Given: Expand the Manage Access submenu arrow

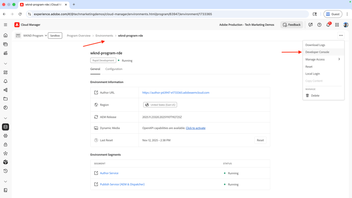Looking at the screenshot, I should [339, 59].
